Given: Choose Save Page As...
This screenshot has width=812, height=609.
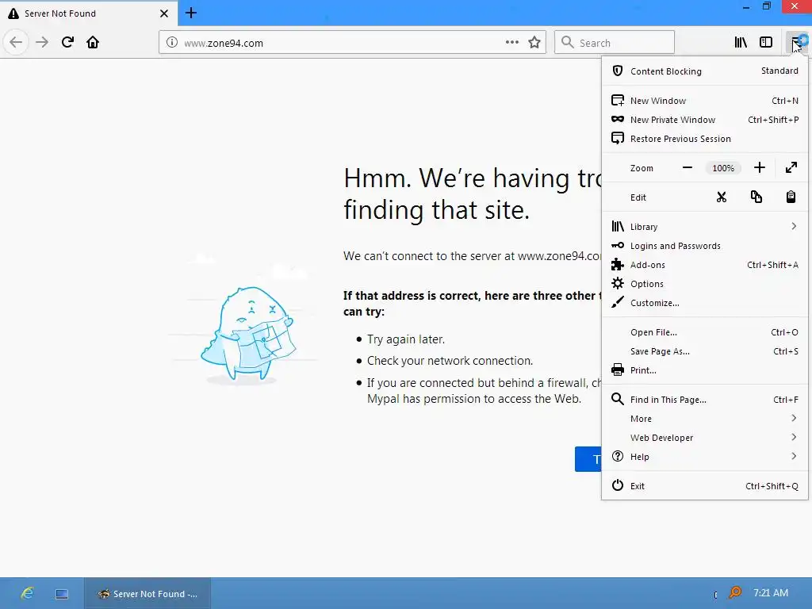Looking at the screenshot, I should pyautogui.click(x=705, y=351).
